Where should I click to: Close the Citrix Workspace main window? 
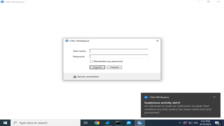218,2
